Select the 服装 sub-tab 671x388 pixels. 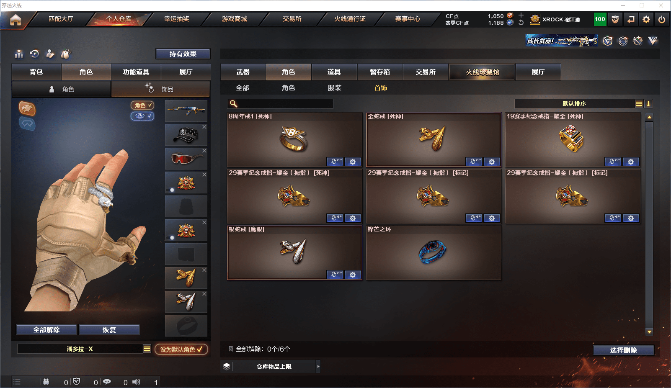point(335,88)
